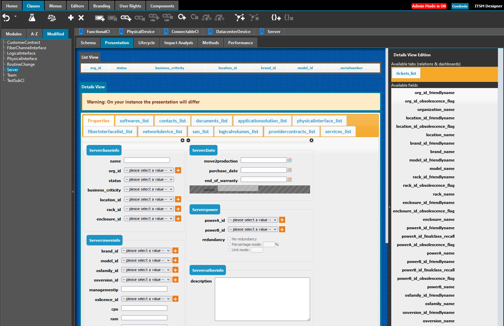Click the white X delete icon in toolbar
The width and height of the screenshot is (504, 326).
click(81, 18)
